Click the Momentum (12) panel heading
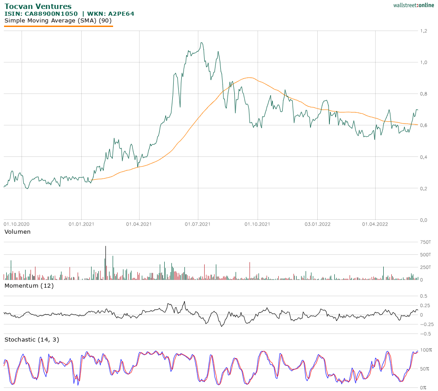 pyautogui.click(x=29, y=285)
